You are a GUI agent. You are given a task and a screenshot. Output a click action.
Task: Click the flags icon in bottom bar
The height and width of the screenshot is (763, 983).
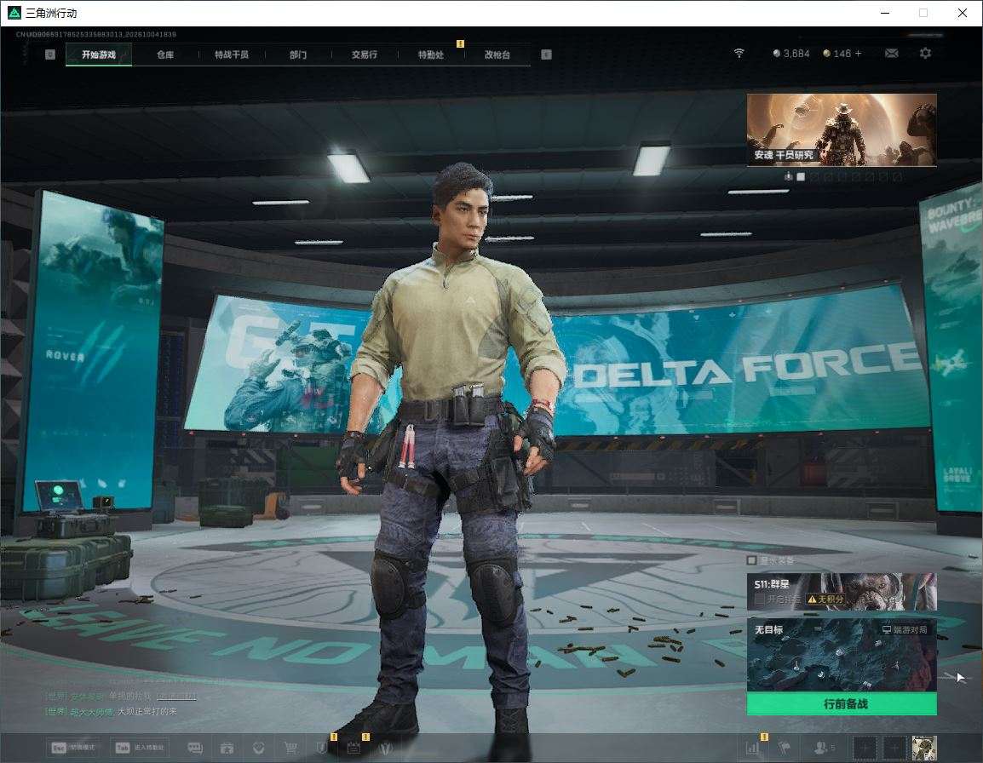(x=784, y=748)
